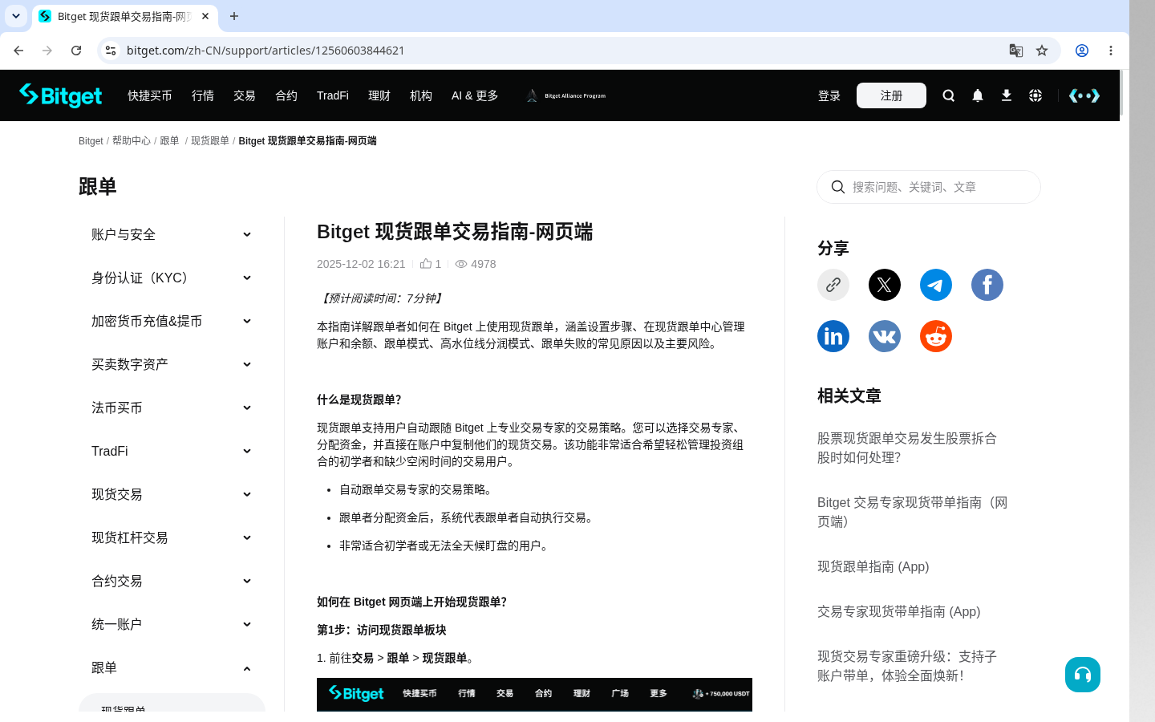Click the Bitget Alliance Program banner
This screenshot has width=1155, height=722.
(x=566, y=95)
